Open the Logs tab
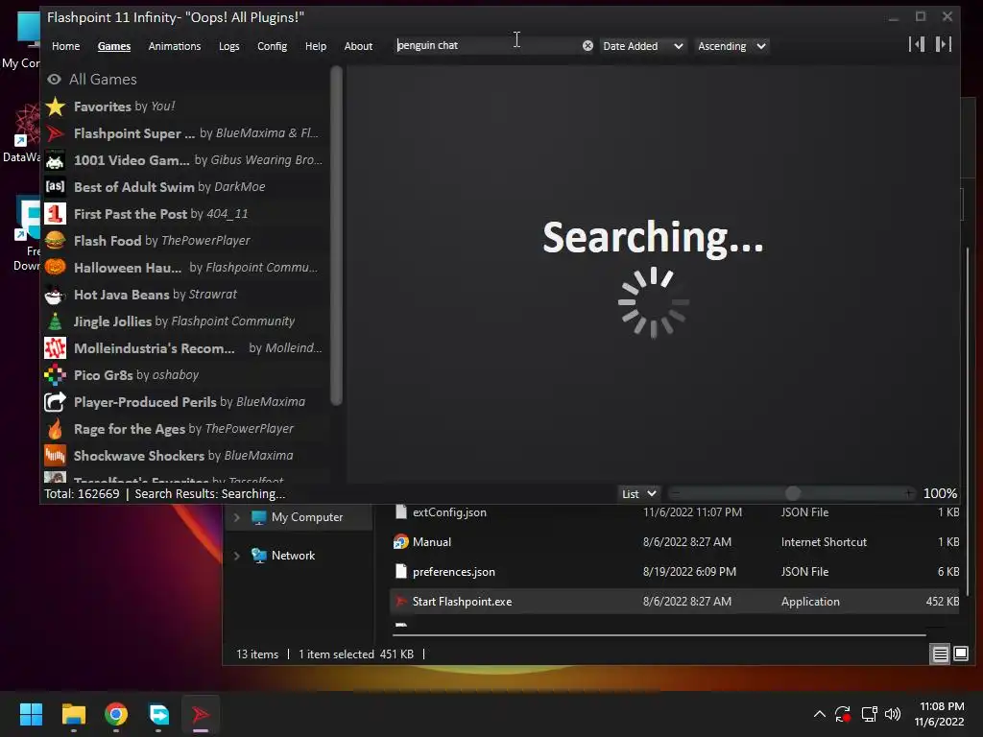 coord(228,46)
